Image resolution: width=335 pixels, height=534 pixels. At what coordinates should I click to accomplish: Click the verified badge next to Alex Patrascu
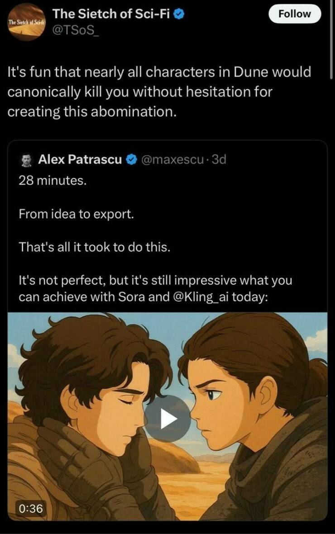[x=132, y=160]
